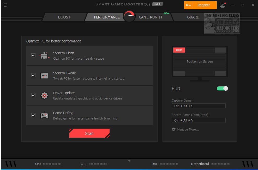Select top-left HUD position on screen
The width and height of the screenshot is (258, 170).
click(179, 50)
